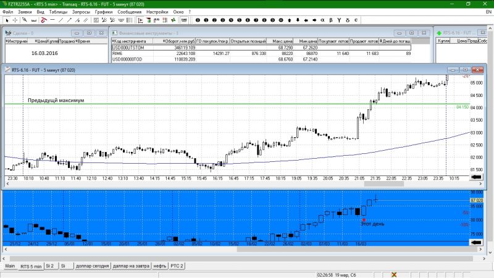Click the left arrow toolbar icon
The height and width of the screenshot is (278, 494).
pos(306,20)
